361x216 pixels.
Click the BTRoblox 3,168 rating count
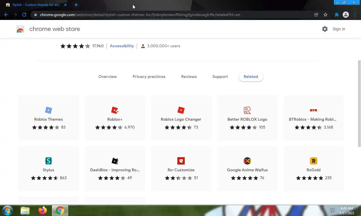coord(328,127)
